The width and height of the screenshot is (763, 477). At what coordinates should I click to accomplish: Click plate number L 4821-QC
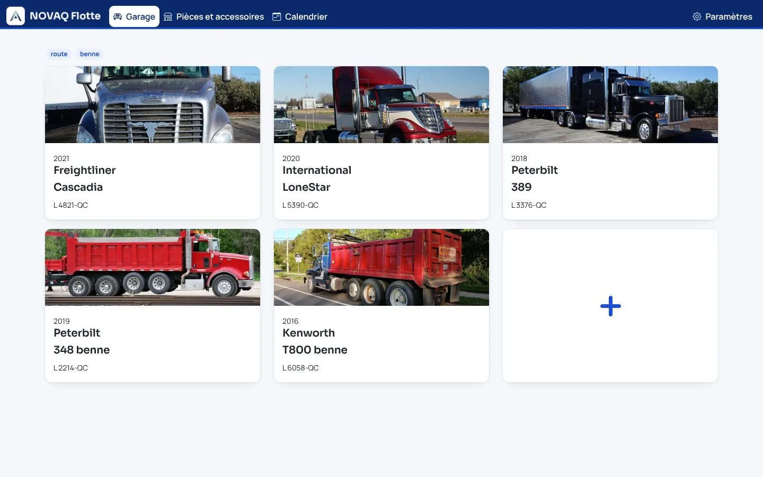pyautogui.click(x=71, y=205)
